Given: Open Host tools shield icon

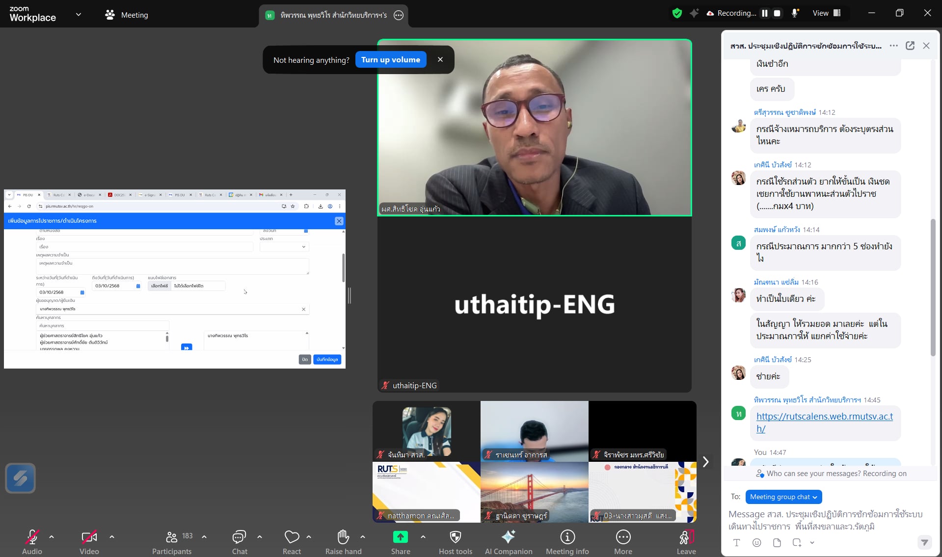Looking at the screenshot, I should [455, 542].
